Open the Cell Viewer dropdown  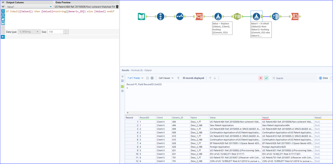point(166,78)
